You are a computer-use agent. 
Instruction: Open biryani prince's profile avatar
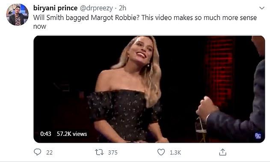tap(18, 15)
